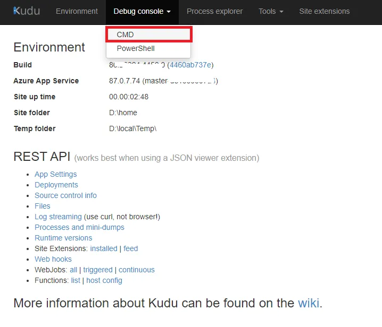Viewport: 382px width, 327px height.
Task: Open WebJobs continuous link
Action: [136, 270]
